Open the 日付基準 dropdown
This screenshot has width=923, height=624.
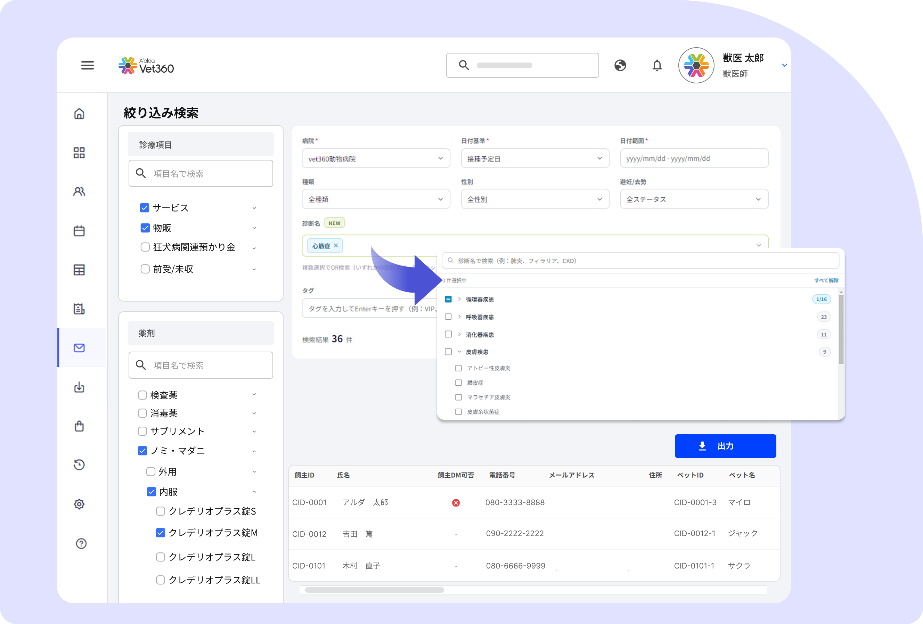point(535,158)
